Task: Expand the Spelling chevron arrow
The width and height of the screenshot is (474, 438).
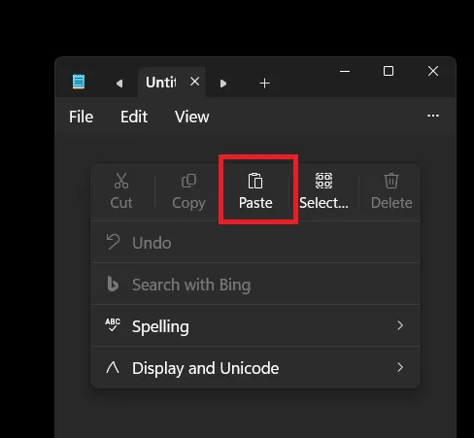Action: click(400, 325)
